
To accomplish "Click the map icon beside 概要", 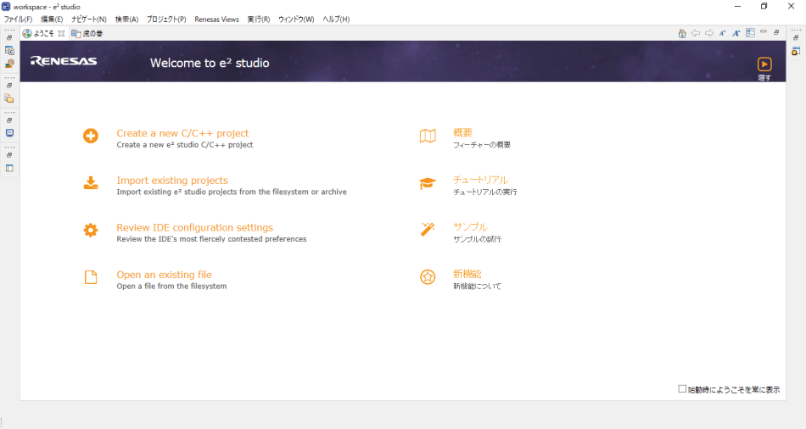I will [428, 136].
